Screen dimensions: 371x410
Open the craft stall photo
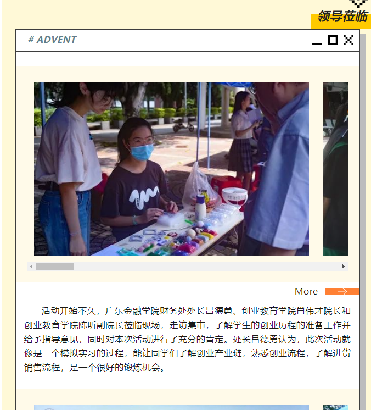tap(171, 169)
